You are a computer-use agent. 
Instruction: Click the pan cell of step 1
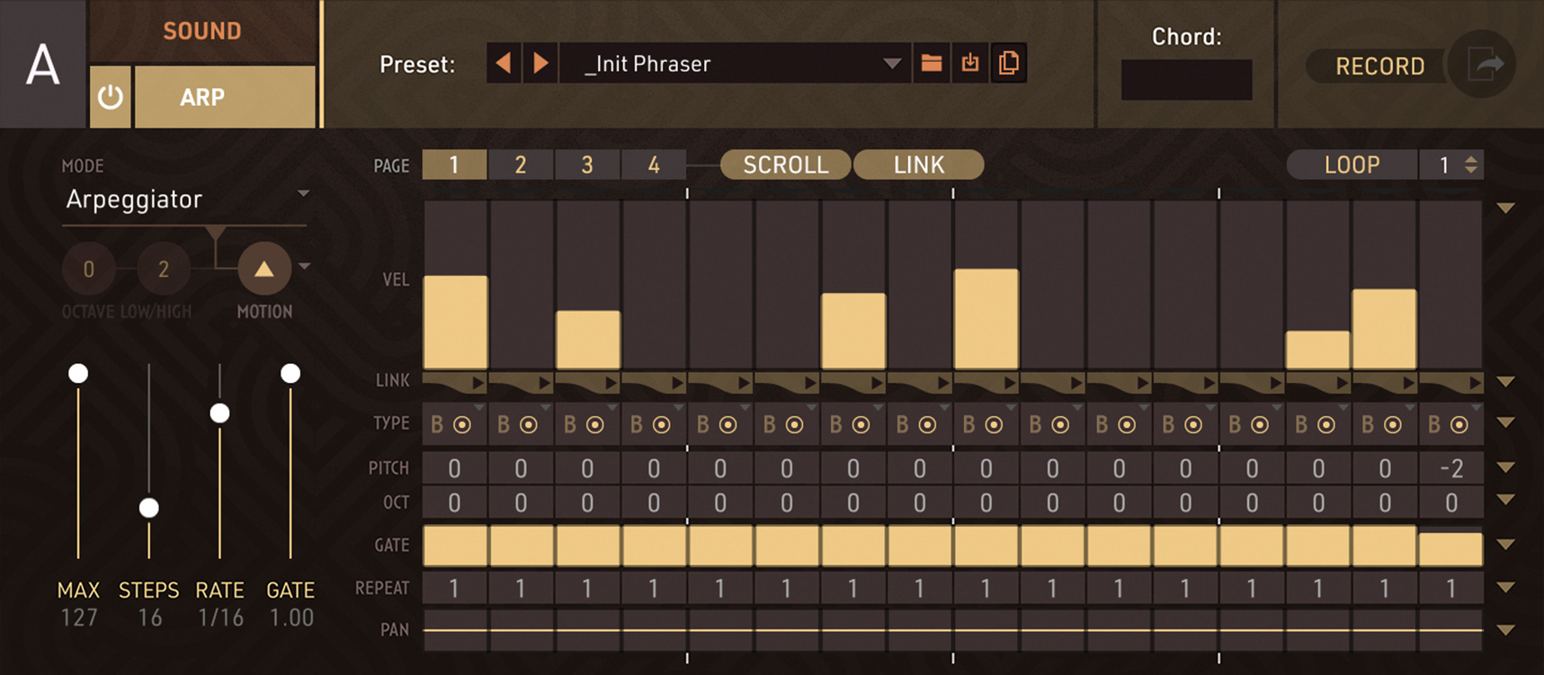pos(455,630)
